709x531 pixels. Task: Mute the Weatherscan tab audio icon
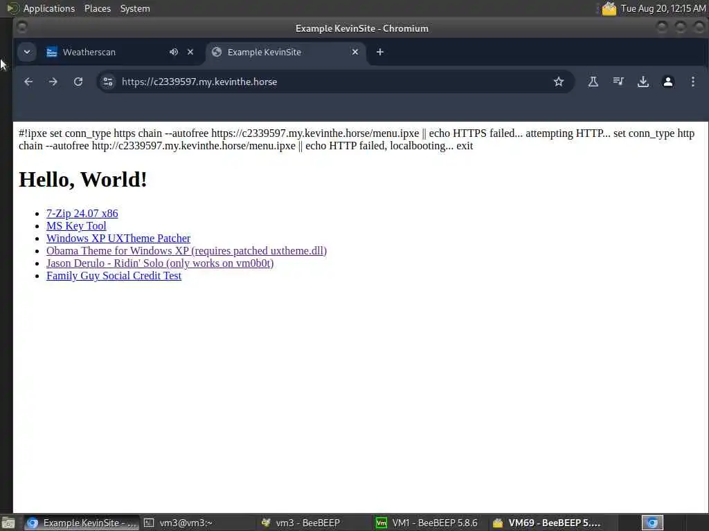[174, 52]
